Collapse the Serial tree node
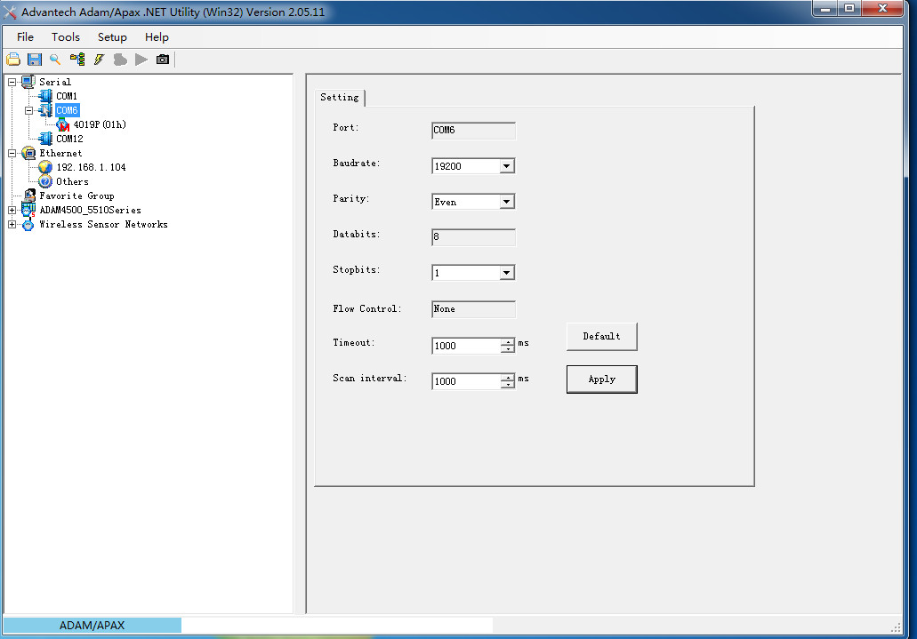This screenshot has width=917, height=639. (x=12, y=82)
